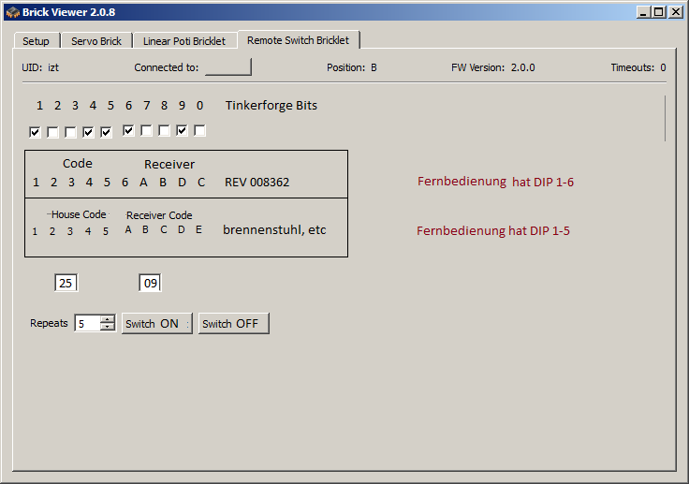Increase Repeats with the up arrow

click(108, 319)
